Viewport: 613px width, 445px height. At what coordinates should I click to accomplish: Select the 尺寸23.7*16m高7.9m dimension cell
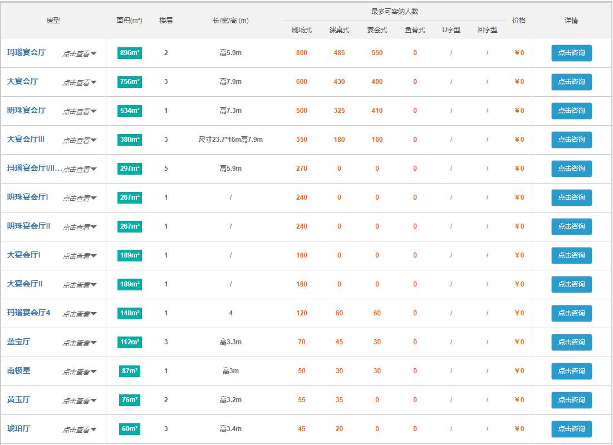[x=231, y=140]
